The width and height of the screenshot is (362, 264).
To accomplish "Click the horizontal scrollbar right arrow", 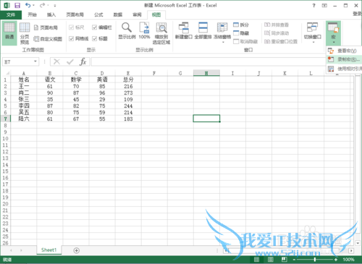I will [x=351, y=251].
